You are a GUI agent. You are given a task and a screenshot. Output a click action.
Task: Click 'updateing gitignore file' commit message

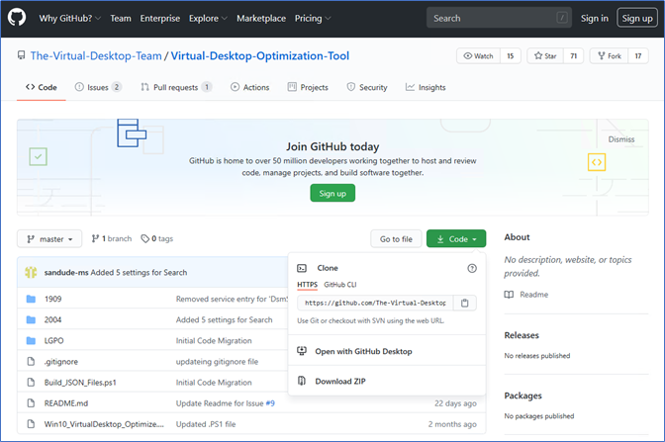coord(217,362)
